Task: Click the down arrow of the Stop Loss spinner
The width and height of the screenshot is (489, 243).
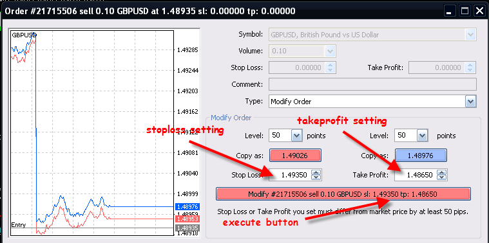Action: [316, 177]
